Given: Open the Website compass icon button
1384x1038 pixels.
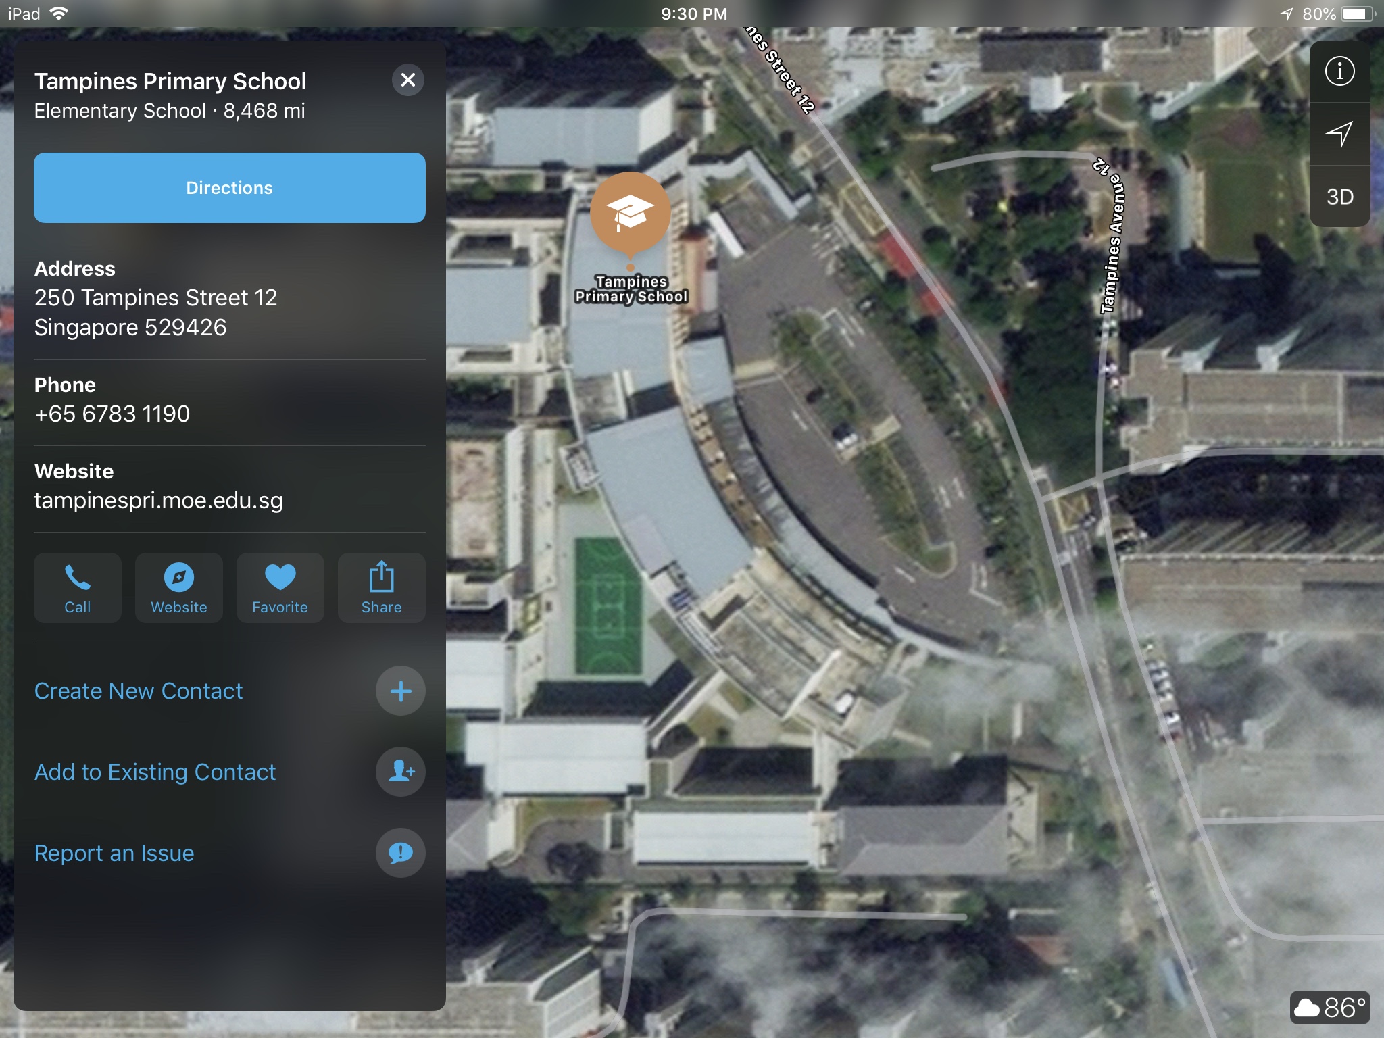Looking at the screenshot, I should click(x=179, y=588).
